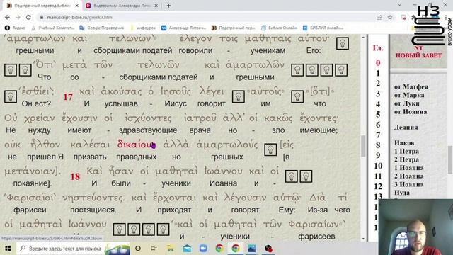The height and width of the screenshot is (255, 453).
Task: Open the от Матфея book link
Action: click(x=411, y=86)
